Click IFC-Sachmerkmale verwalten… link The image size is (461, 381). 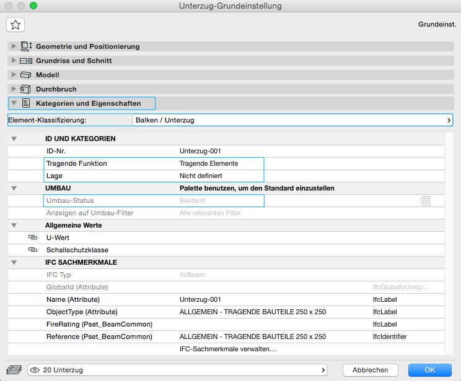tap(227, 349)
